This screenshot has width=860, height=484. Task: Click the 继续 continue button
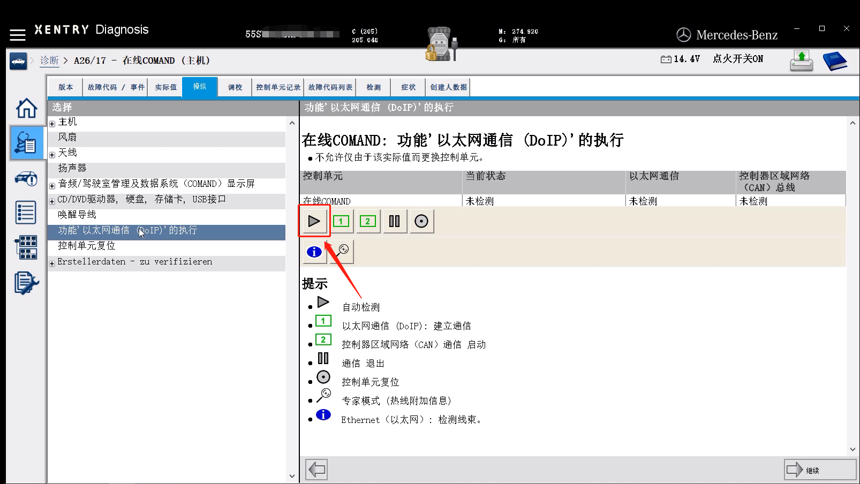pyautogui.click(x=820, y=470)
